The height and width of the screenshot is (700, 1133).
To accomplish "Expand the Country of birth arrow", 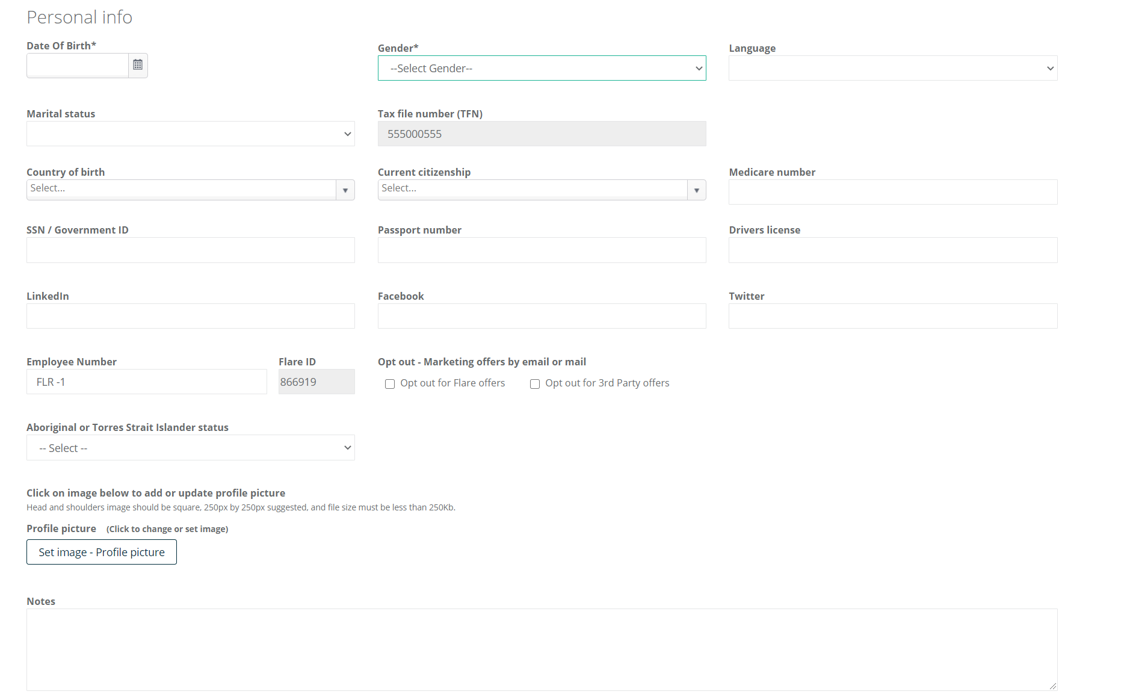I will point(345,190).
